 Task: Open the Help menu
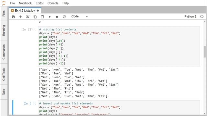coord(65,3)
